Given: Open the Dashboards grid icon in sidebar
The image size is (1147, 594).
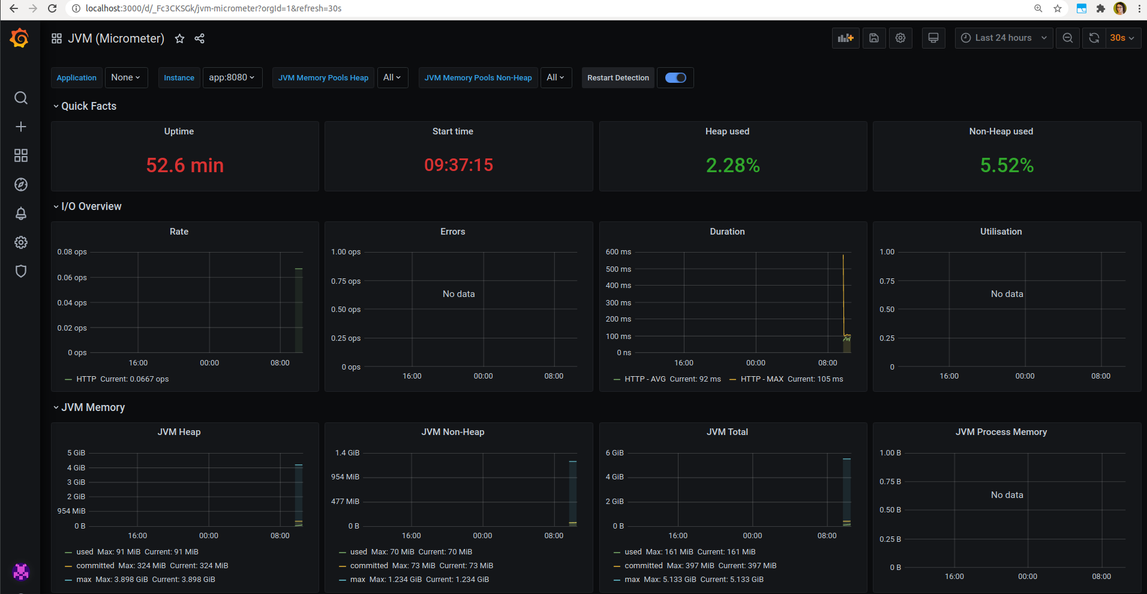Looking at the screenshot, I should click(x=21, y=155).
